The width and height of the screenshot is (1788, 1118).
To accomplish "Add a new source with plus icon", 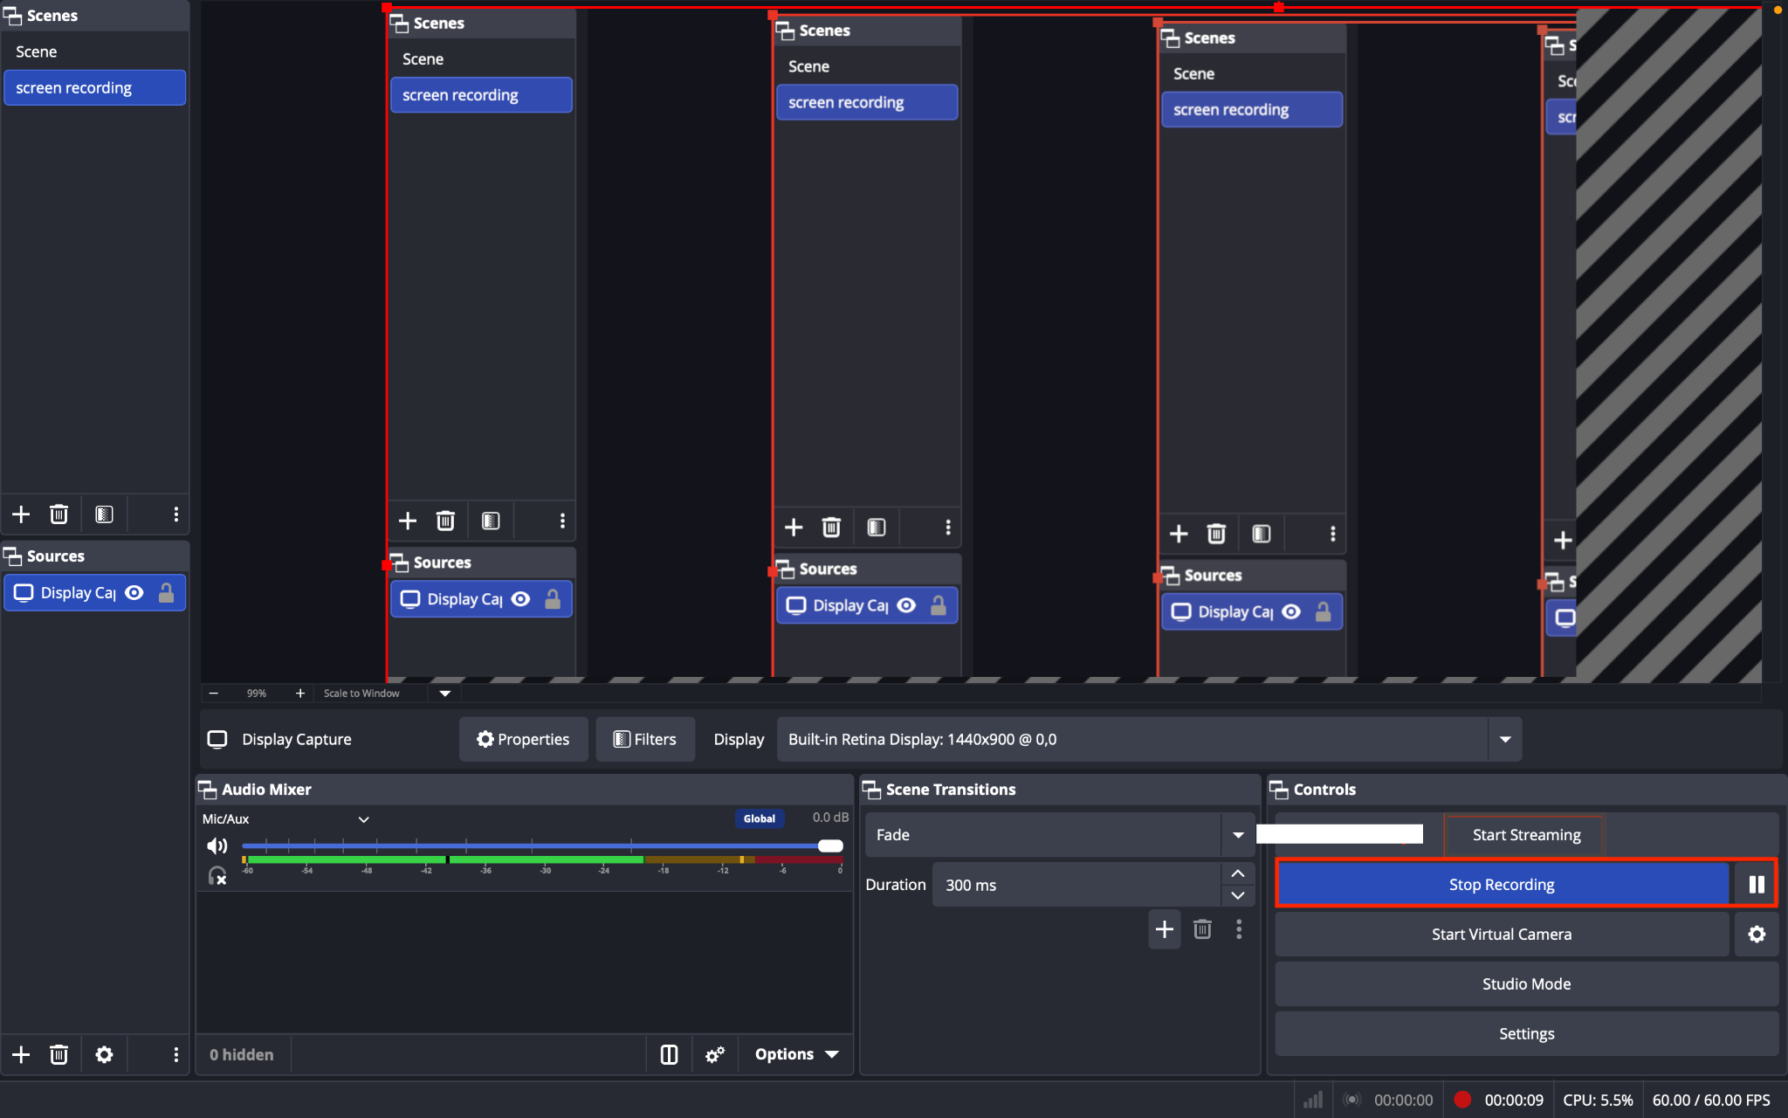I will pyautogui.click(x=21, y=1055).
